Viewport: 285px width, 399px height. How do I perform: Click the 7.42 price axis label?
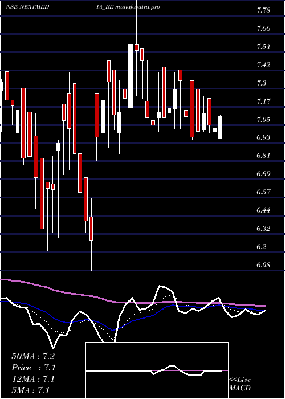263,64
